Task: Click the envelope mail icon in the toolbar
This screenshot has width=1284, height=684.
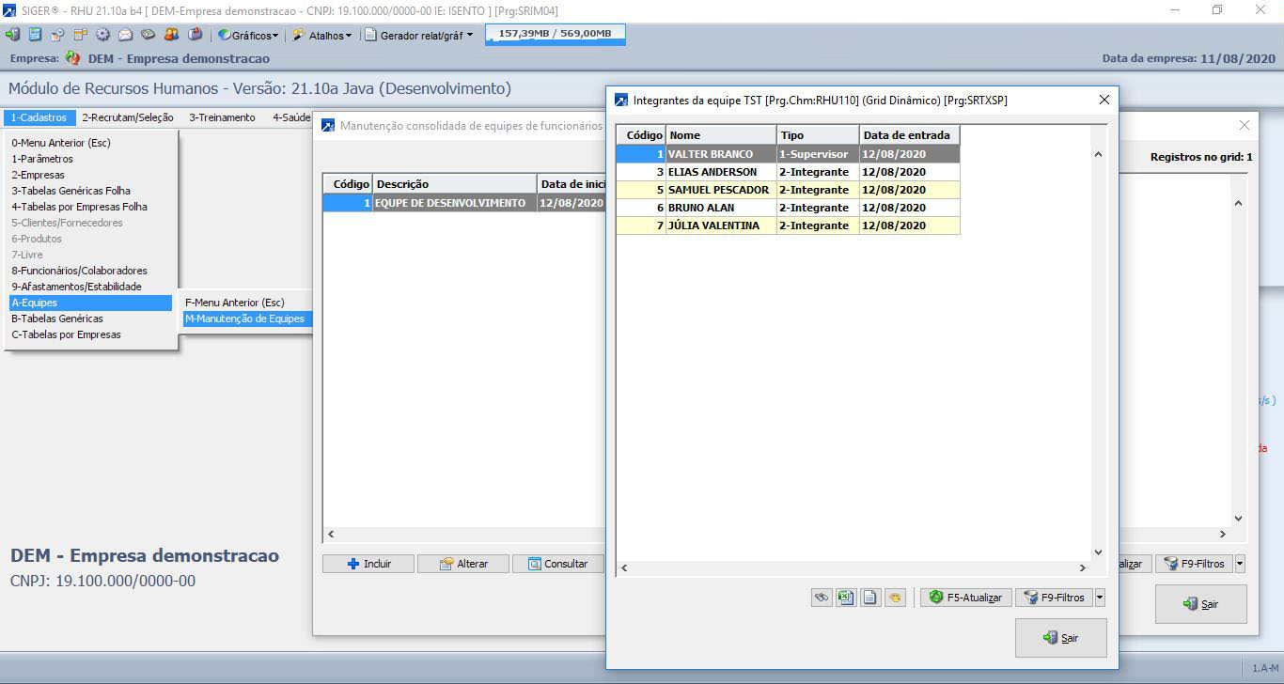Action: [x=125, y=35]
